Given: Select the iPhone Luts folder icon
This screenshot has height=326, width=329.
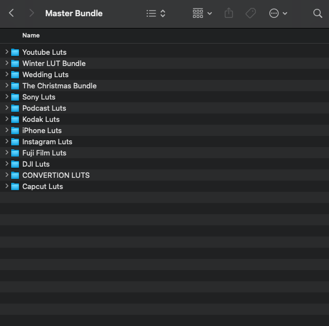Looking at the screenshot, I should 15,130.
